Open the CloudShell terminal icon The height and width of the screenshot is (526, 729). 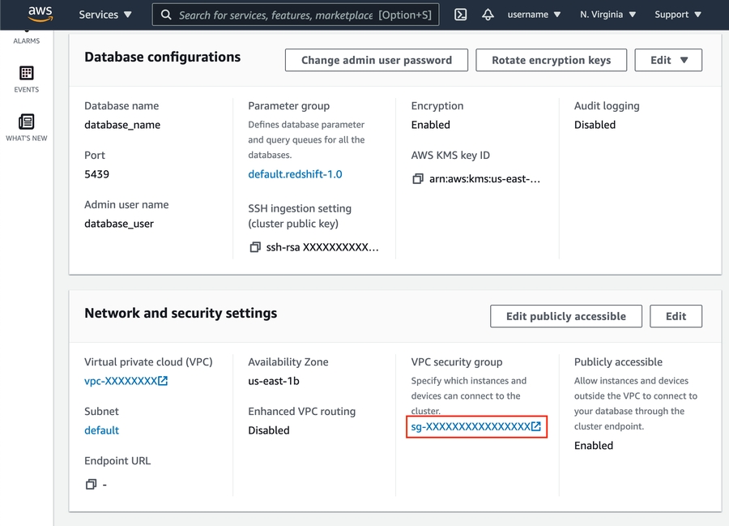(x=460, y=15)
